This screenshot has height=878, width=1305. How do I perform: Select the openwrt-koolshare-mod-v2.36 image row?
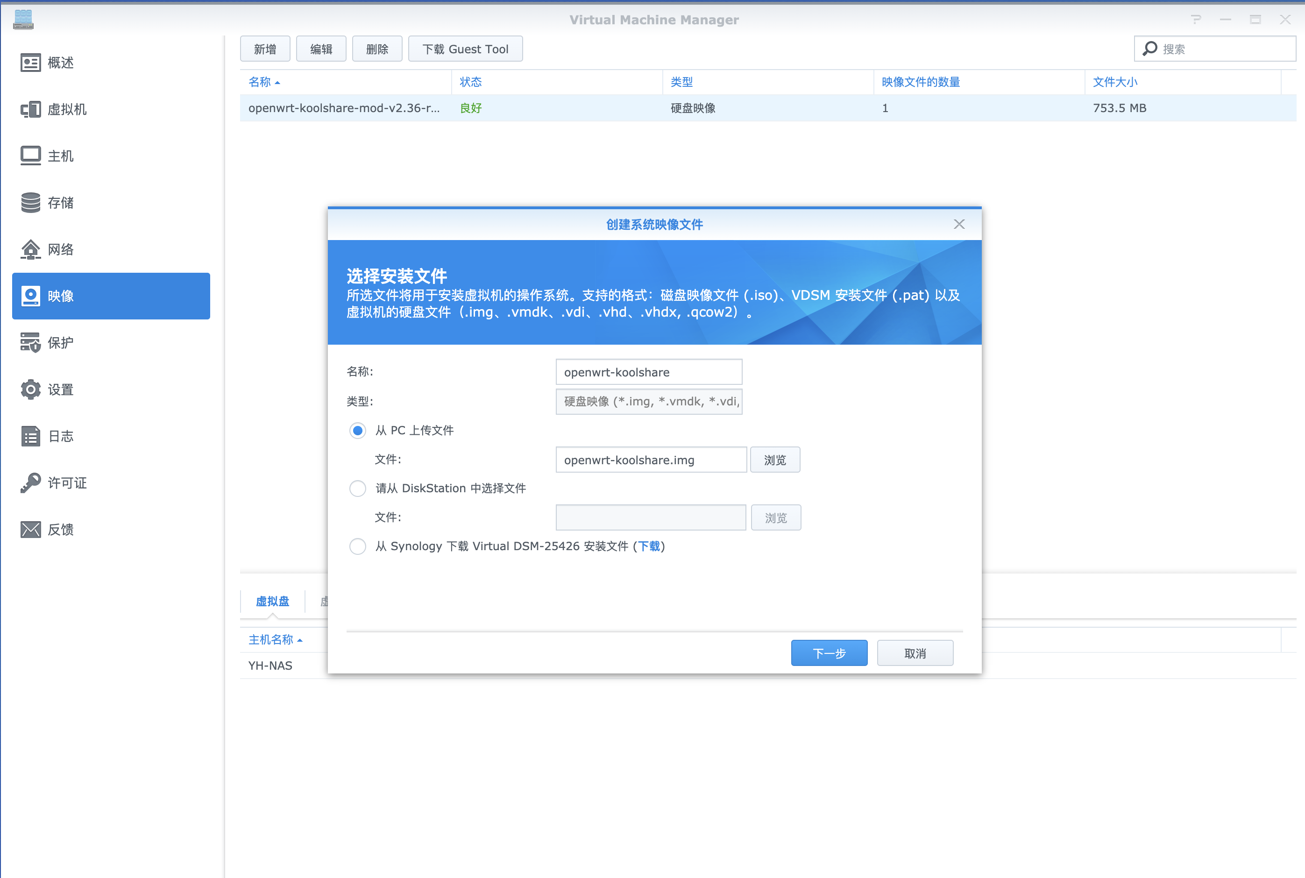[x=768, y=108]
